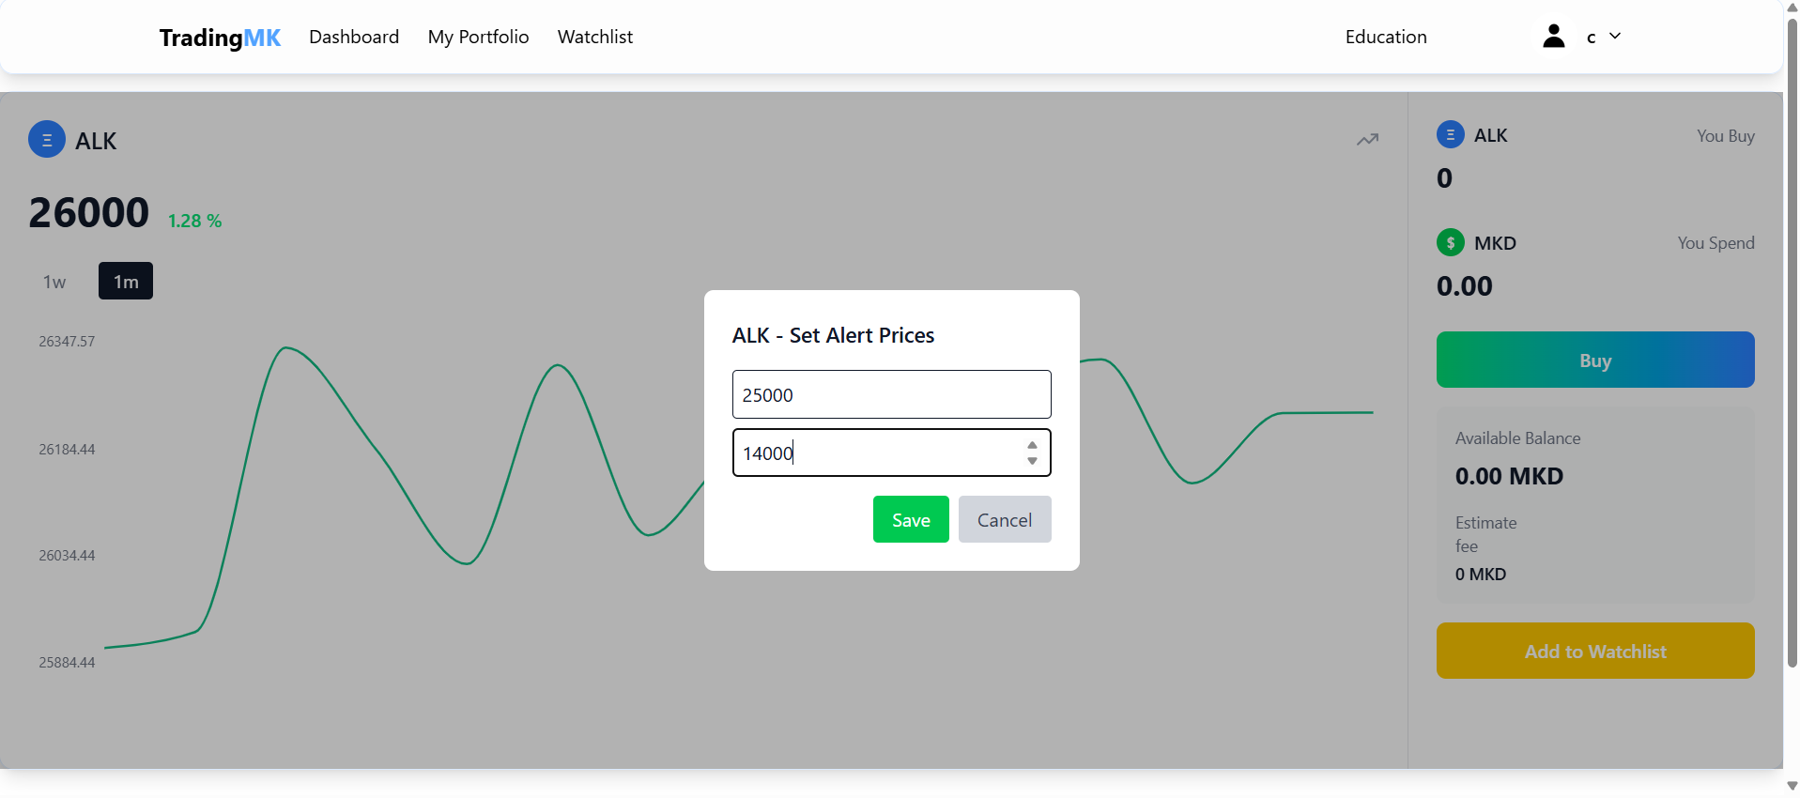Select the 1m timeframe
Image resolution: width=1800 pixels, height=798 pixels.
click(x=126, y=282)
